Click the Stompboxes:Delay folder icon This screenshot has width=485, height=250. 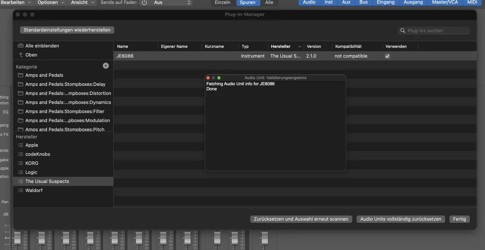pyautogui.click(x=21, y=84)
